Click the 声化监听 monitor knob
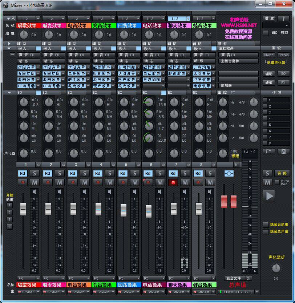The image size is (295, 303). click(276, 268)
